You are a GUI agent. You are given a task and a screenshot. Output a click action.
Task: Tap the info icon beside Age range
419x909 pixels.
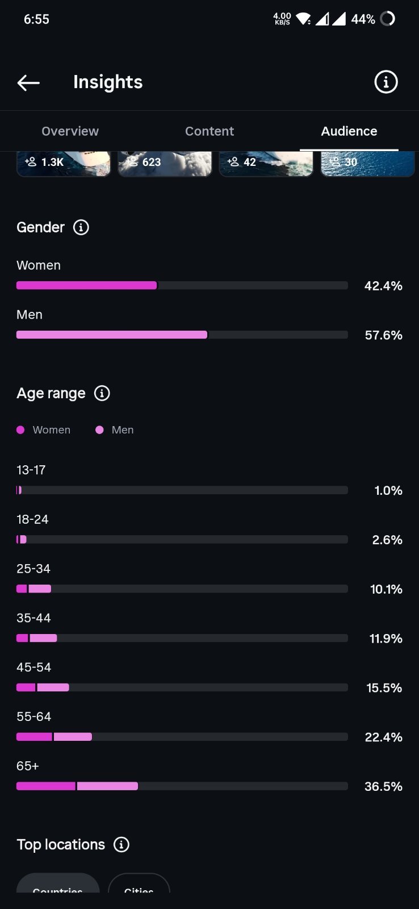[102, 393]
